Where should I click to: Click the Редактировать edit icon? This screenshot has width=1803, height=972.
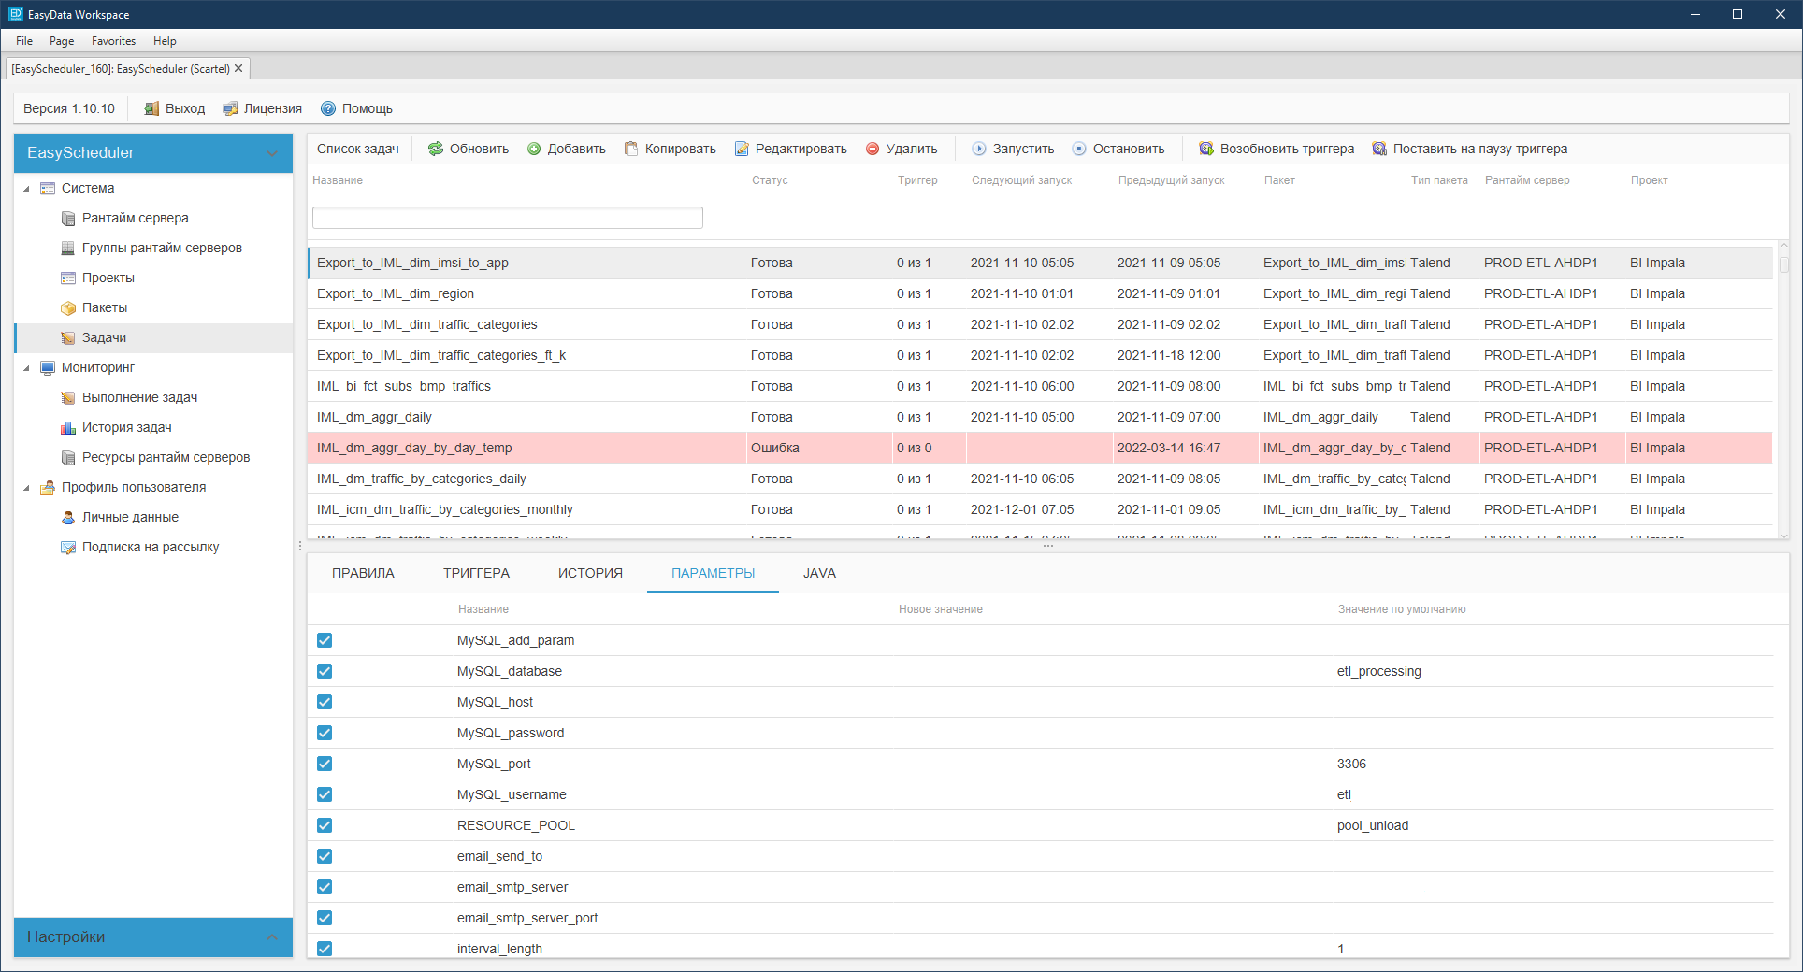coord(742,149)
